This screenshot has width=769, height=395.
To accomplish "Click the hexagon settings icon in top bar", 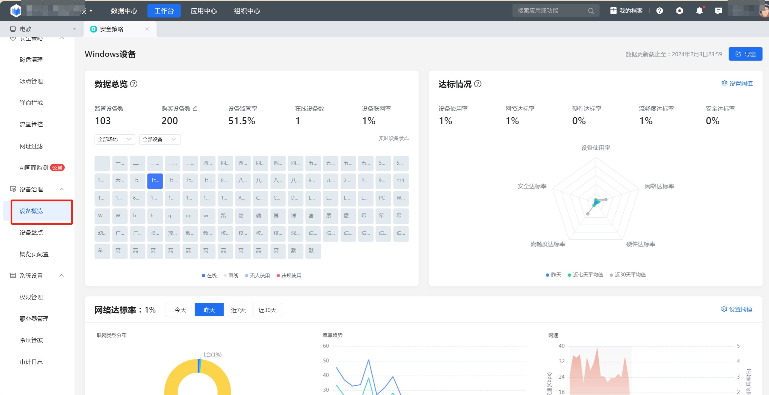I will tap(679, 11).
